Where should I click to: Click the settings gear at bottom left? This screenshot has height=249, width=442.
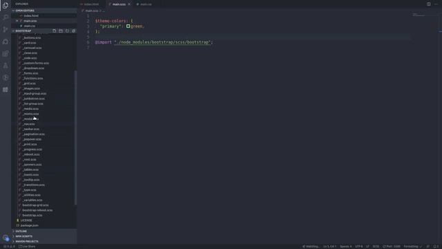pos(6,238)
